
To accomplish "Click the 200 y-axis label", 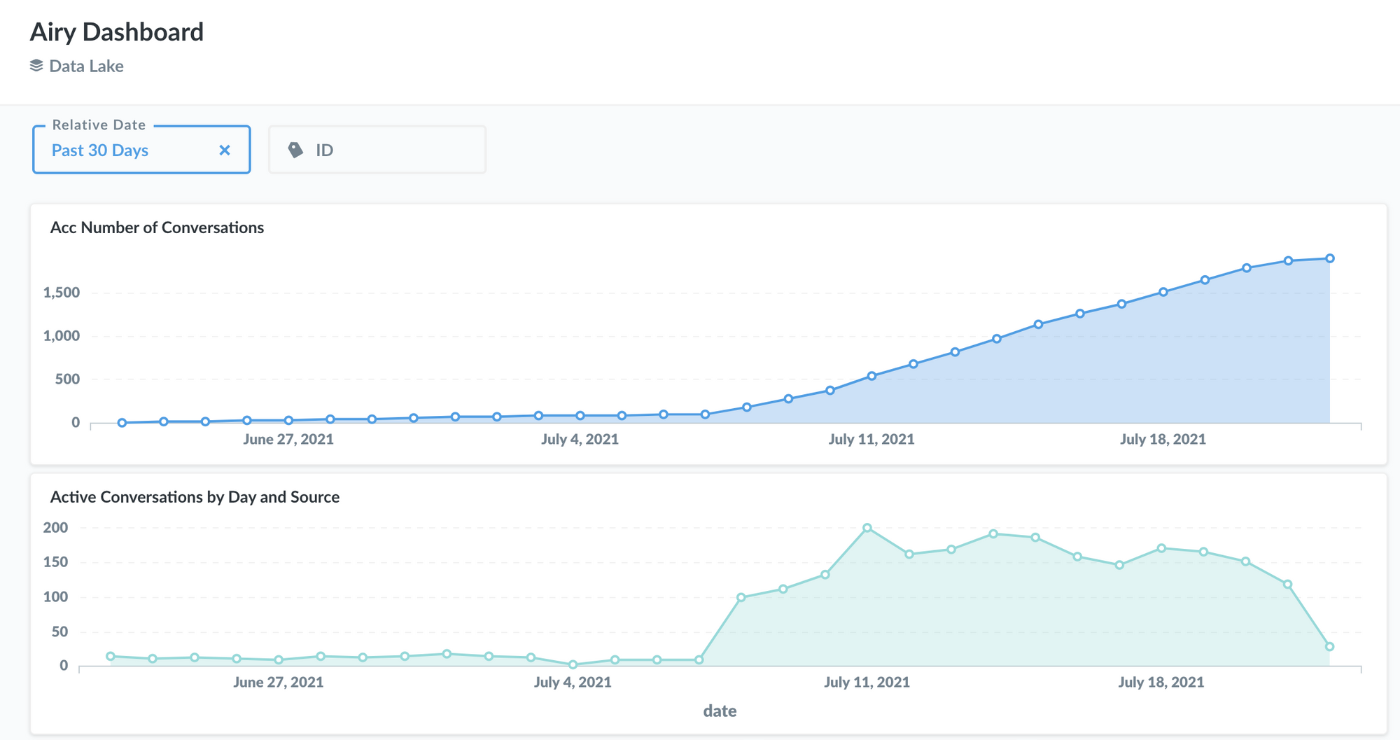I will (x=56, y=528).
